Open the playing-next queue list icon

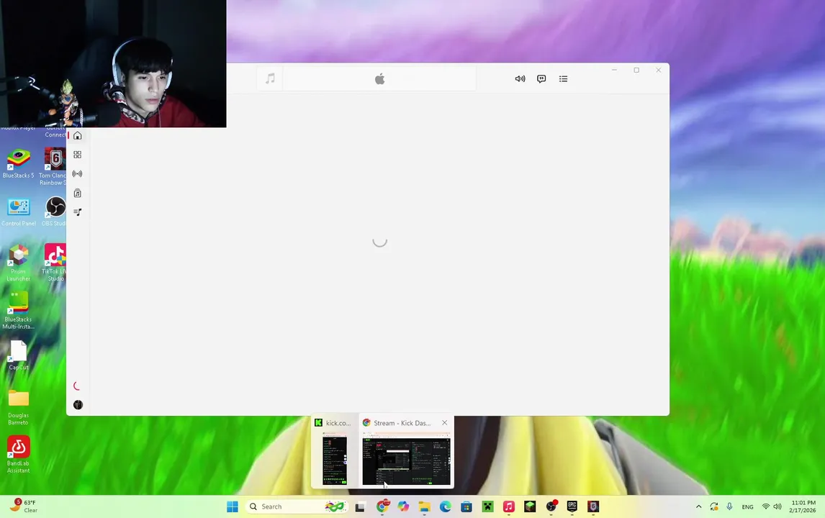tap(563, 79)
